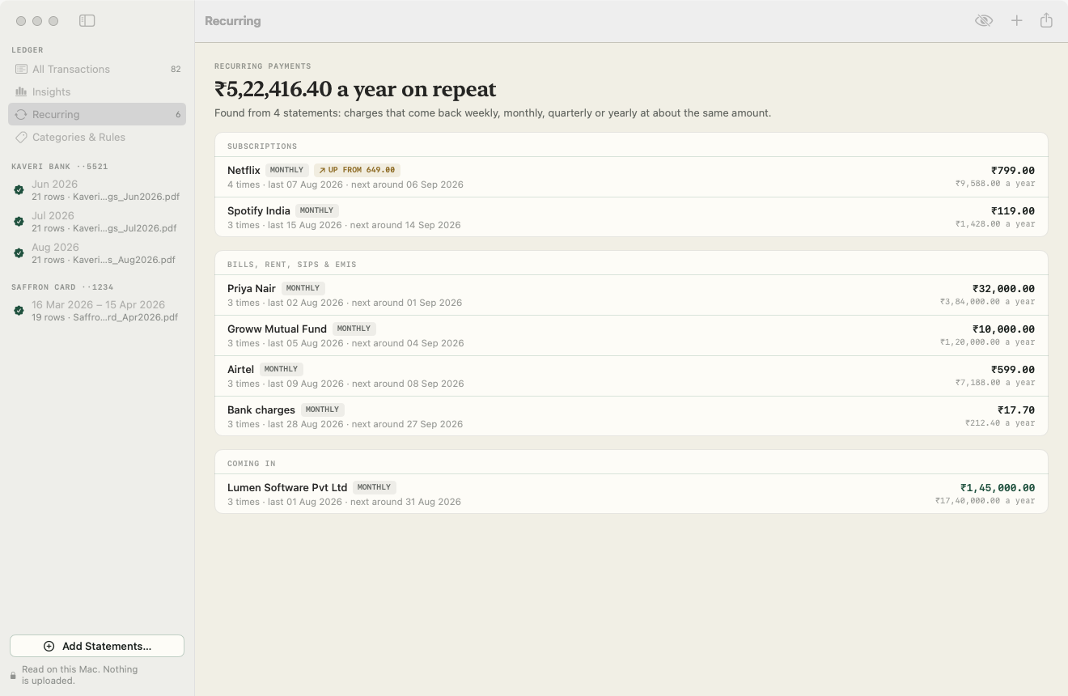Click the lock icon by privacy note
The image size is (1068, 696).
[13, 675]
